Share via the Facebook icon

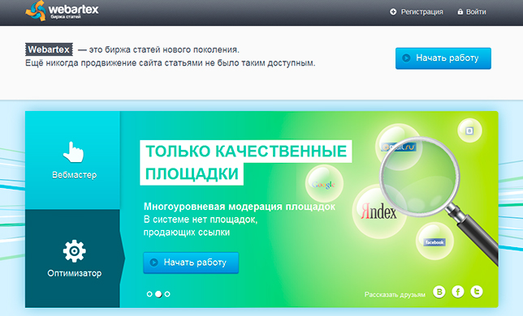[x=458, y=292]
